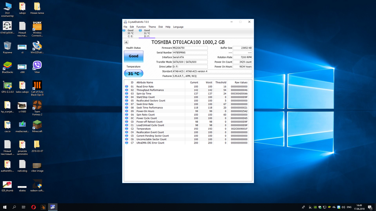The image size is (376, 211).
Task: Open the File menu in CrystalDiskInfo
Action: 126,27
